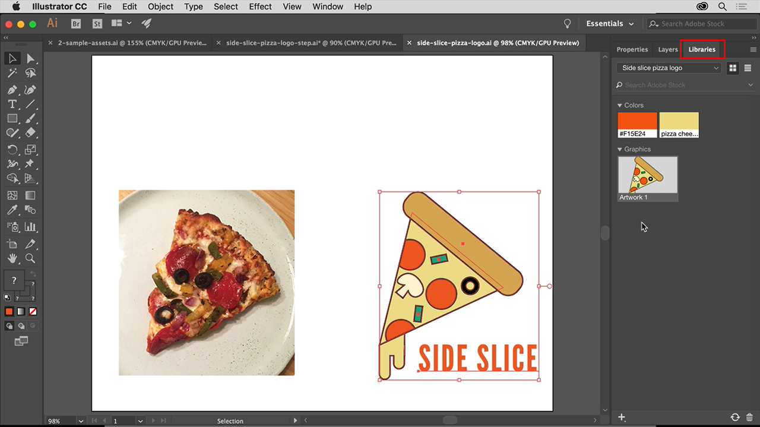Set paint mode to Gradient

tap(21, 311)
